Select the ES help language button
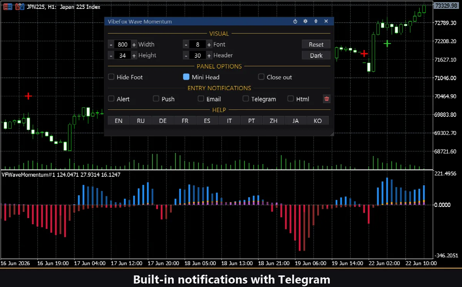 [x=207, y=121]
